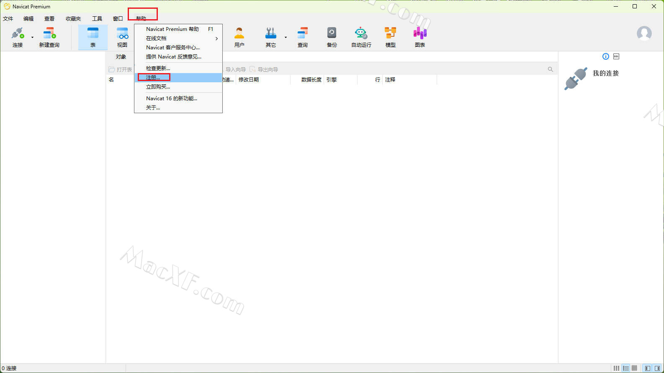664x373 pixels.
Task: Open the 图表 charts toolbar icon
Action: (420, 37)
